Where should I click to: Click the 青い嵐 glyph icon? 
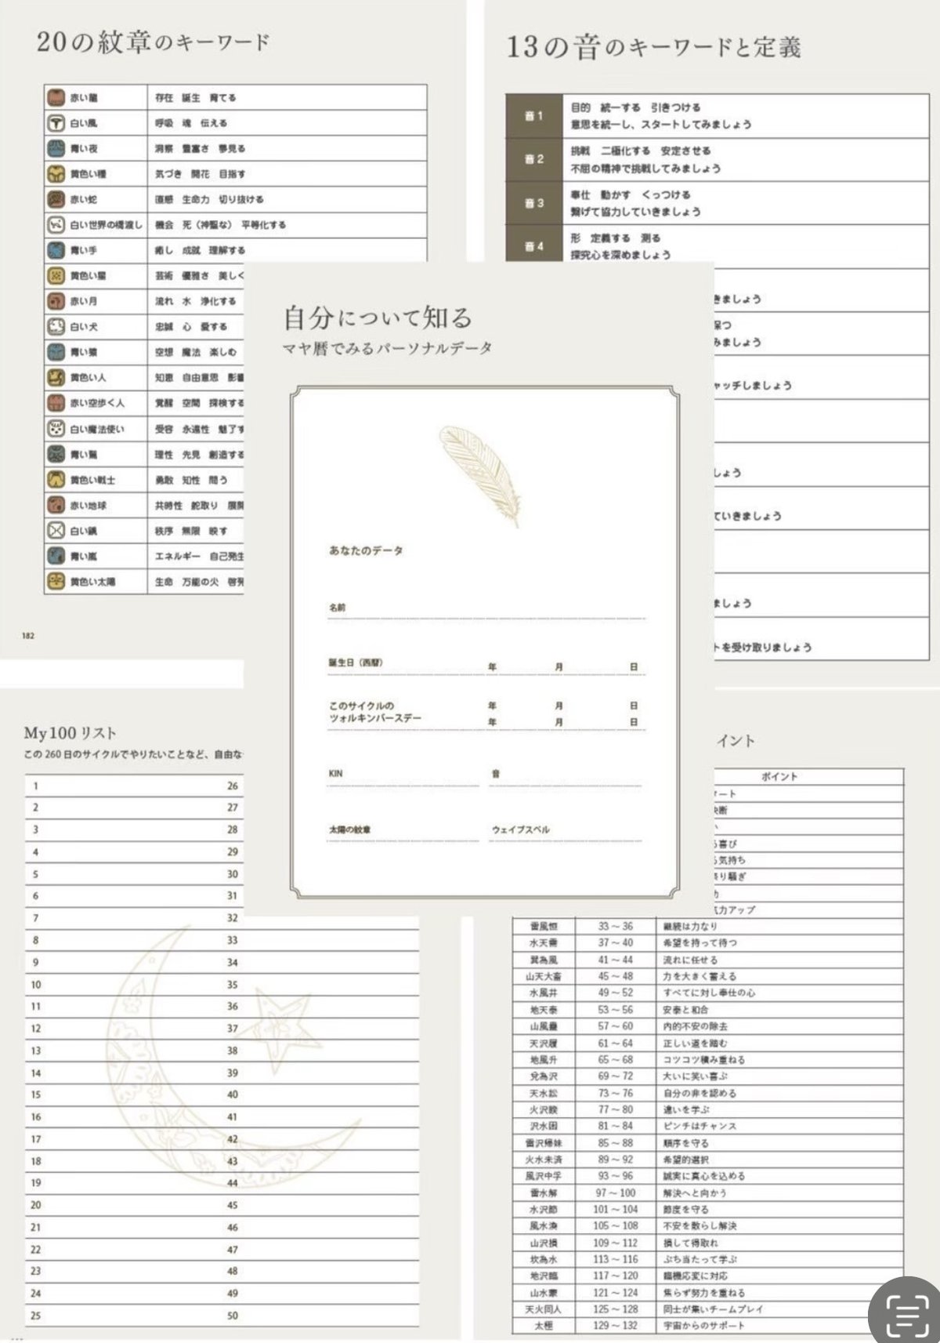56,556
